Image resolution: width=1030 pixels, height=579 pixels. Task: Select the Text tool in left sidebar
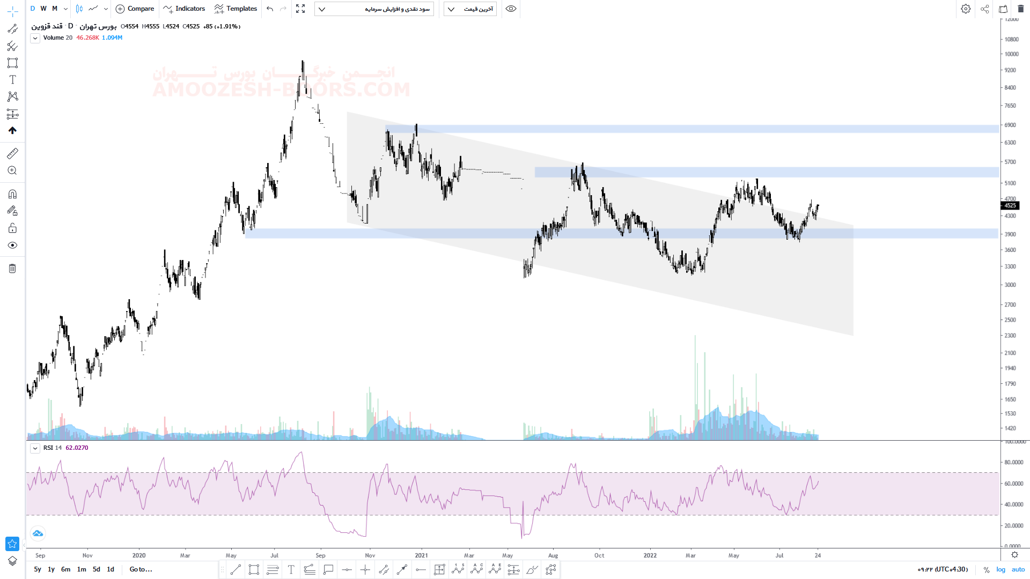(12, 80)
